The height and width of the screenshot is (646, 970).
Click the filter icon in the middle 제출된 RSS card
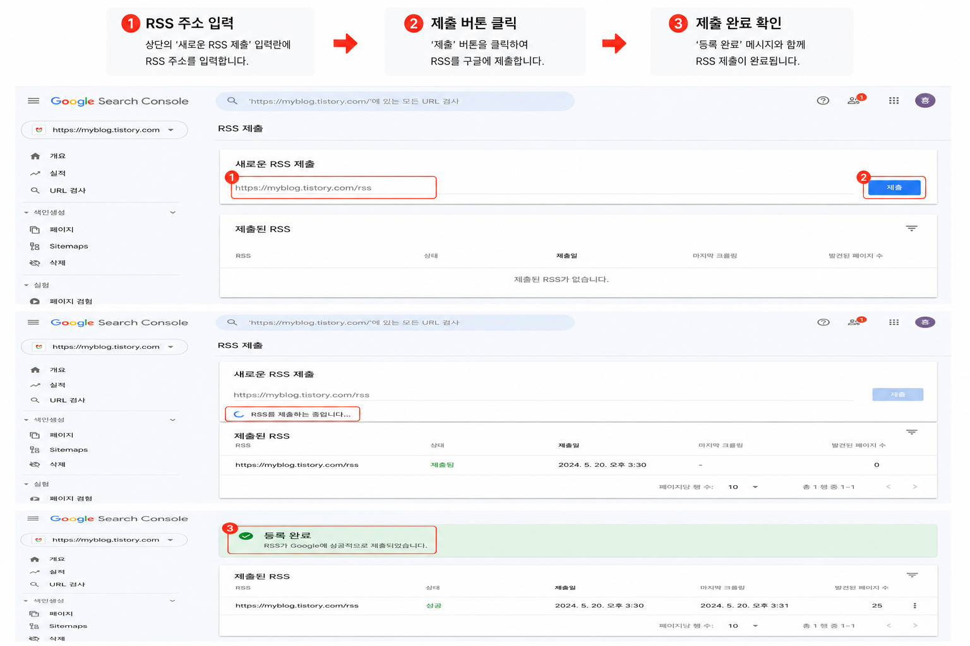pos(911,432)
